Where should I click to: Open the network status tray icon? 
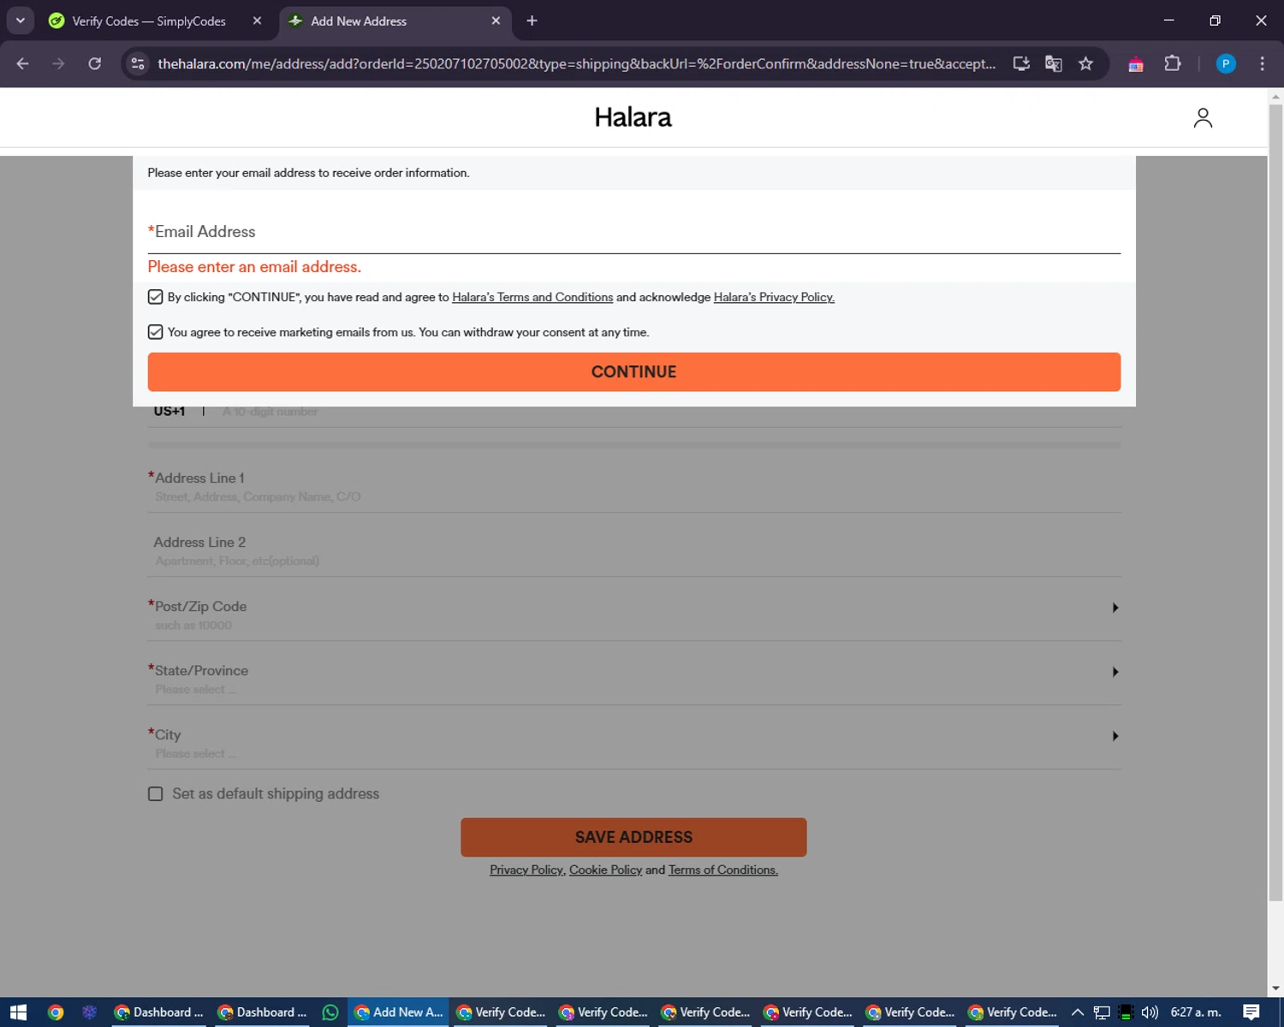pos(1102,1012)
